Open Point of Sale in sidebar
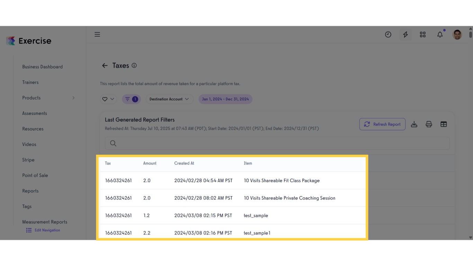Screen dimensions: 473x266 tap(35, 176)
